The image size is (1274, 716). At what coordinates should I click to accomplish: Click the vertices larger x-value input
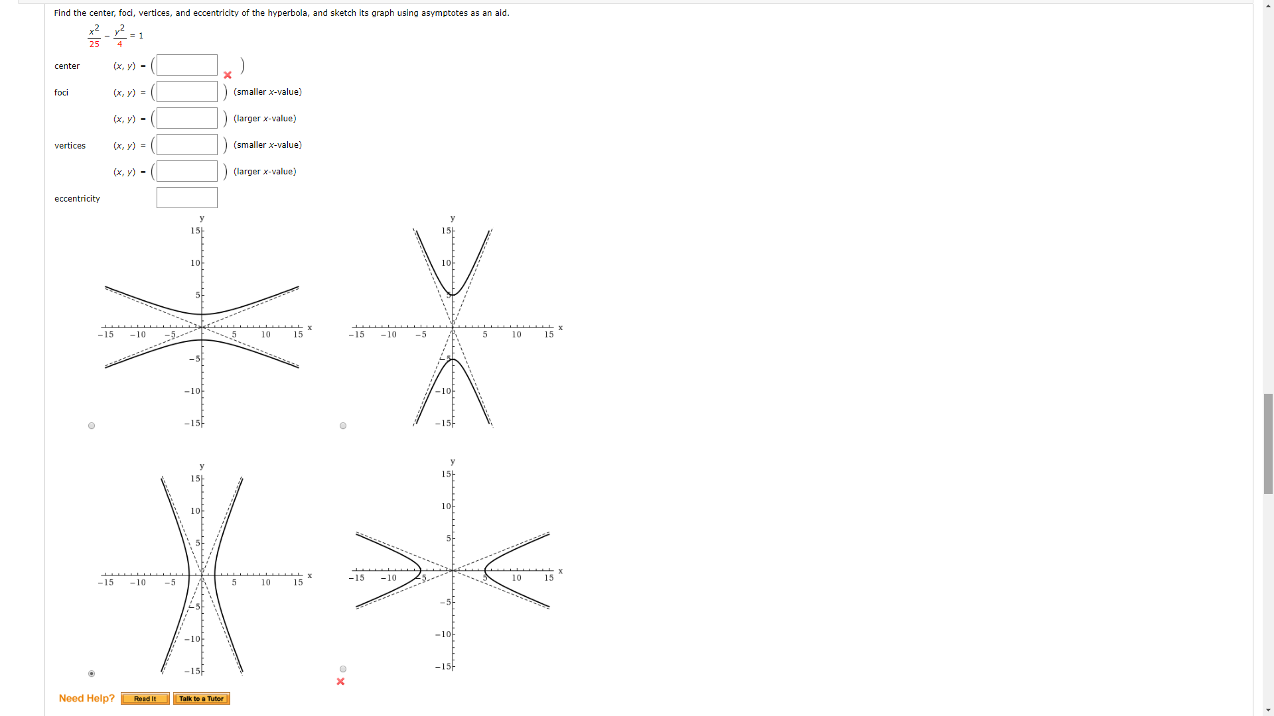(x=186, y=170)
